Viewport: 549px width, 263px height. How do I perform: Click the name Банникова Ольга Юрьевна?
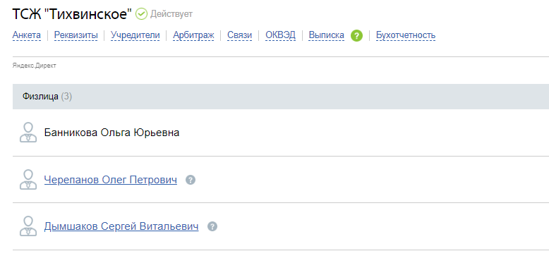click(x=111, y=133)
